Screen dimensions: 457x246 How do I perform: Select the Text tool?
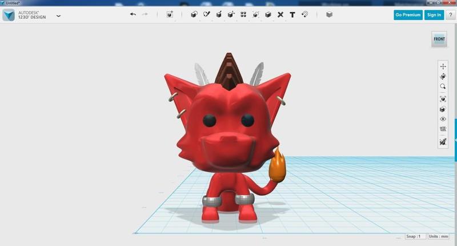[x=292, y=15]
